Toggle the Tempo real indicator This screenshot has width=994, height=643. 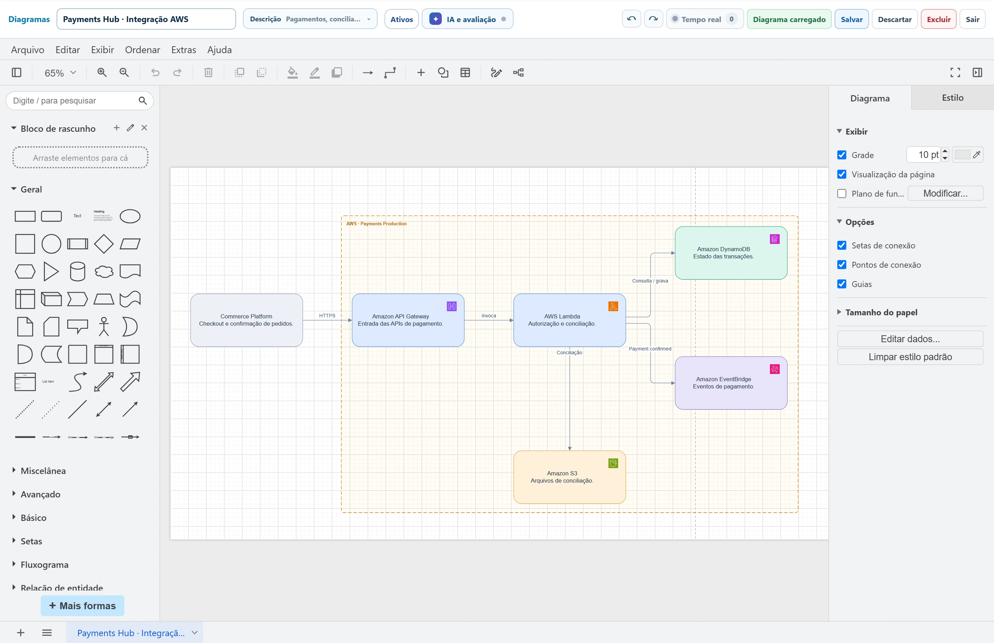tap(704, 19)
